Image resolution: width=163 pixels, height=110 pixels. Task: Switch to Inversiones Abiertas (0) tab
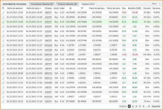42,4
